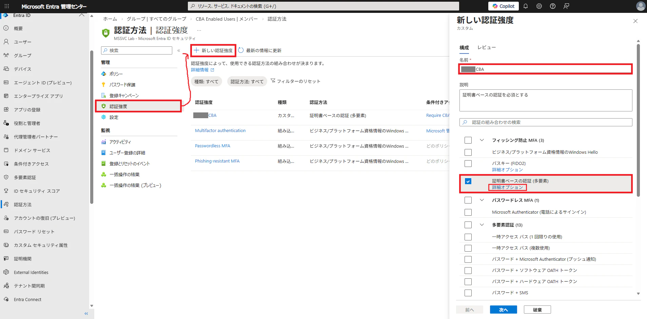Go to ホーム breadcrumb

pyautogui.click(x=110, y=19)
